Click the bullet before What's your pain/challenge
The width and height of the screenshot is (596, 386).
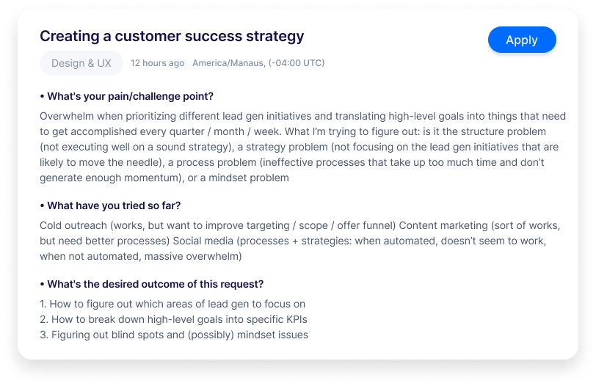click(42, 97)
